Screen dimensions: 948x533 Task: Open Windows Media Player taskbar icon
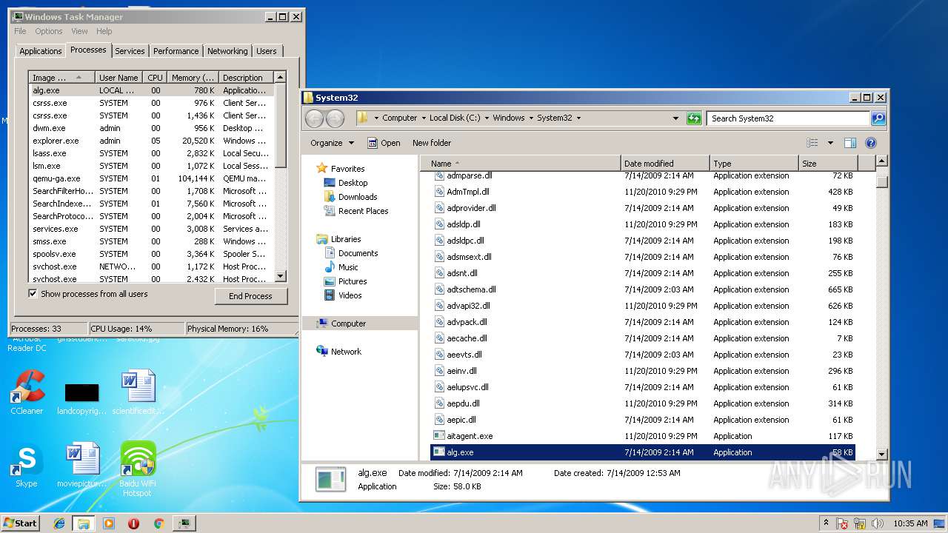[109, 523]
